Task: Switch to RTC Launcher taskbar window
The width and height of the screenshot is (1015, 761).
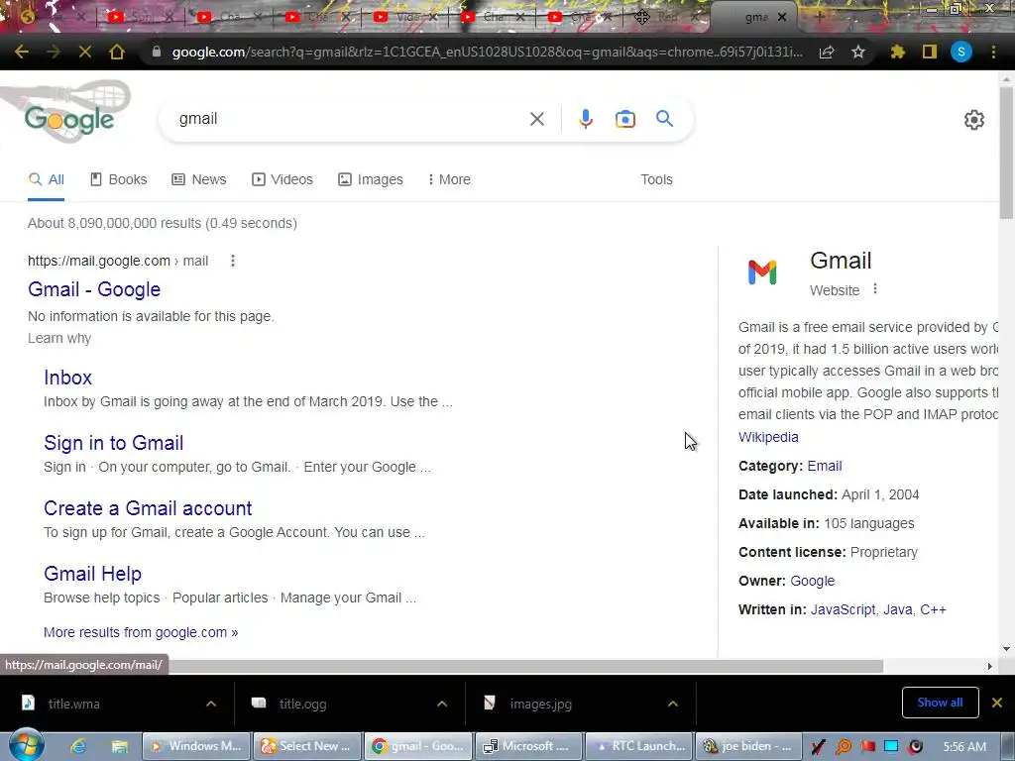Action: (x=638, y=746)
